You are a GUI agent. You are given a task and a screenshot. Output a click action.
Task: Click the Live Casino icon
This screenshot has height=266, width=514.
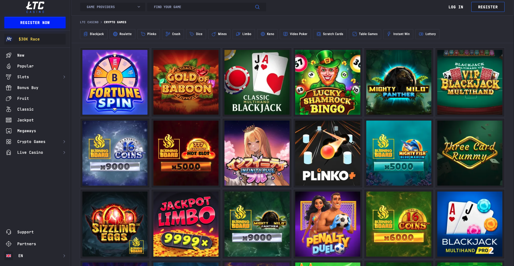[x=9, y=152]
